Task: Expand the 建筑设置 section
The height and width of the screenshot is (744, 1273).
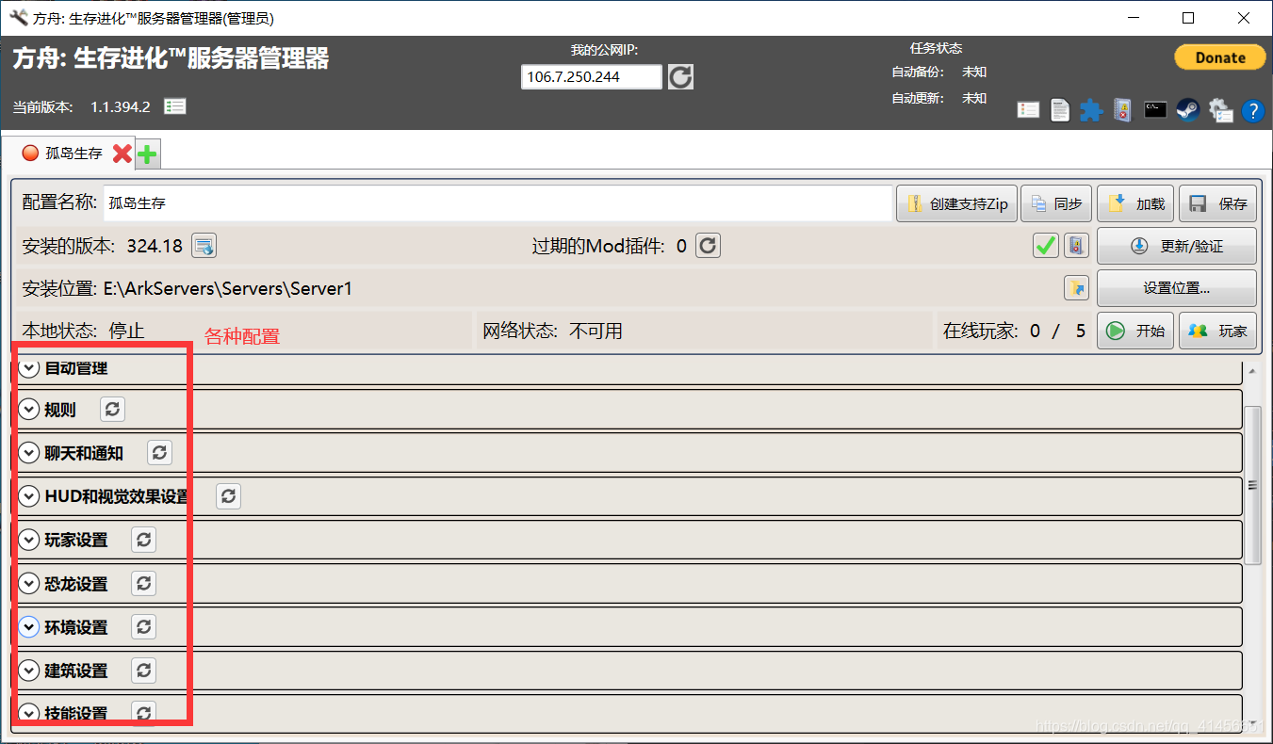Action: click(29, 671)
